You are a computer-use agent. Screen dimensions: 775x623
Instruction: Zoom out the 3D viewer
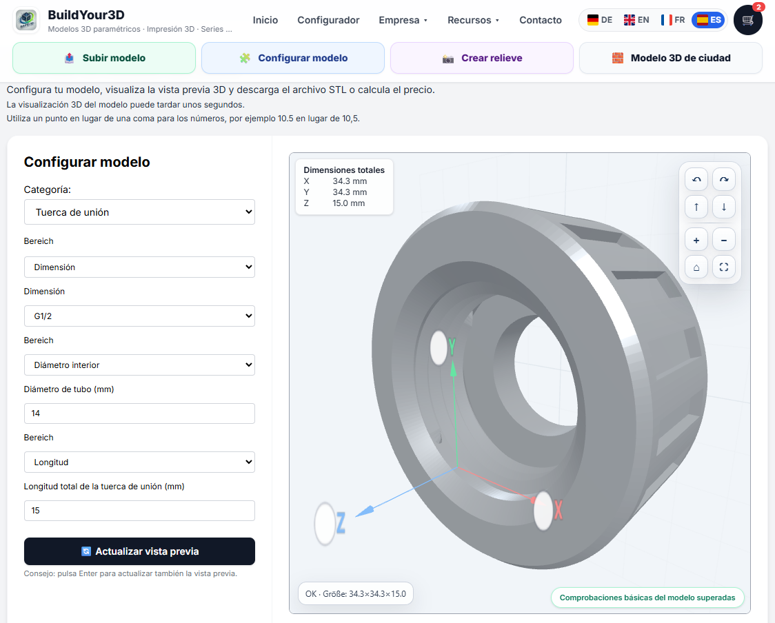(x=723, y=240)
